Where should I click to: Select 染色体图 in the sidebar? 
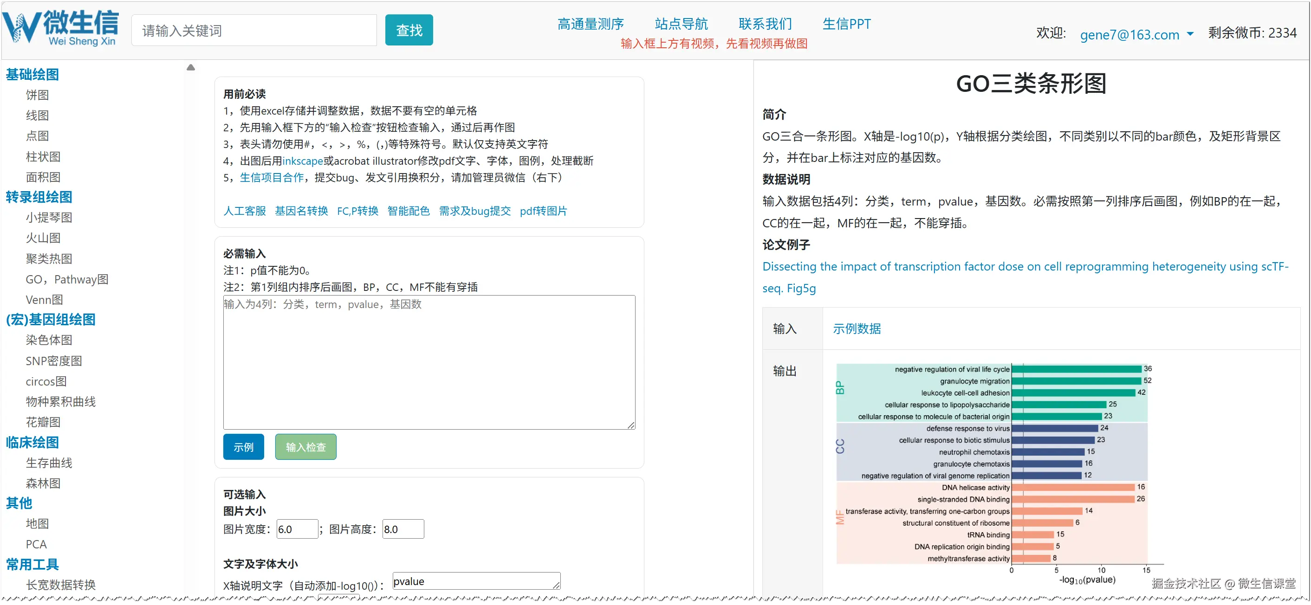tap(49, 341)
